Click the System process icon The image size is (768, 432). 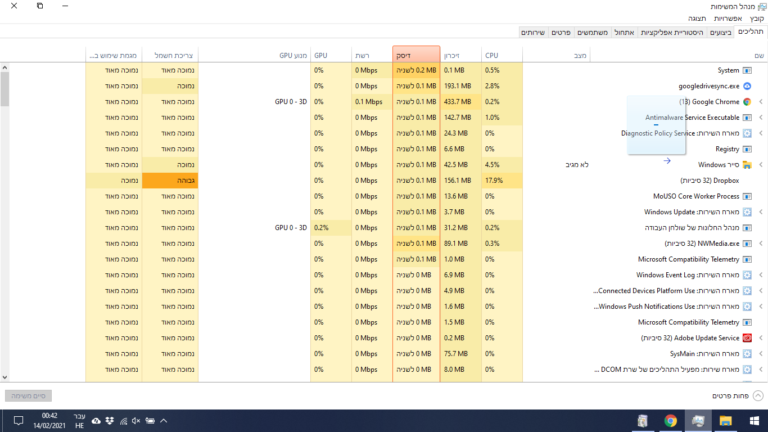click(x=747, y=70)
